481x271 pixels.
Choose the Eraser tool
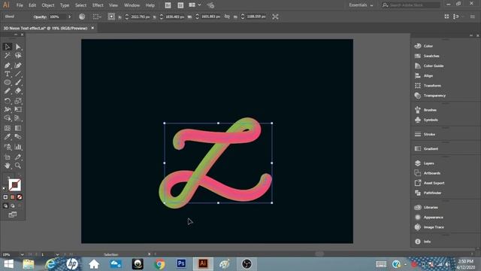(18, 91)
